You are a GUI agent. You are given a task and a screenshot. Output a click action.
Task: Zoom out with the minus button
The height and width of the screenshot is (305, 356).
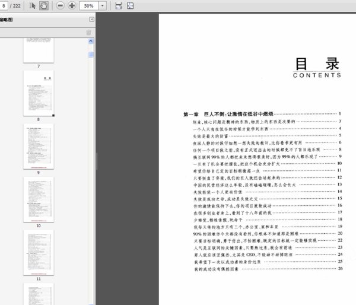(x=60, y=5)
